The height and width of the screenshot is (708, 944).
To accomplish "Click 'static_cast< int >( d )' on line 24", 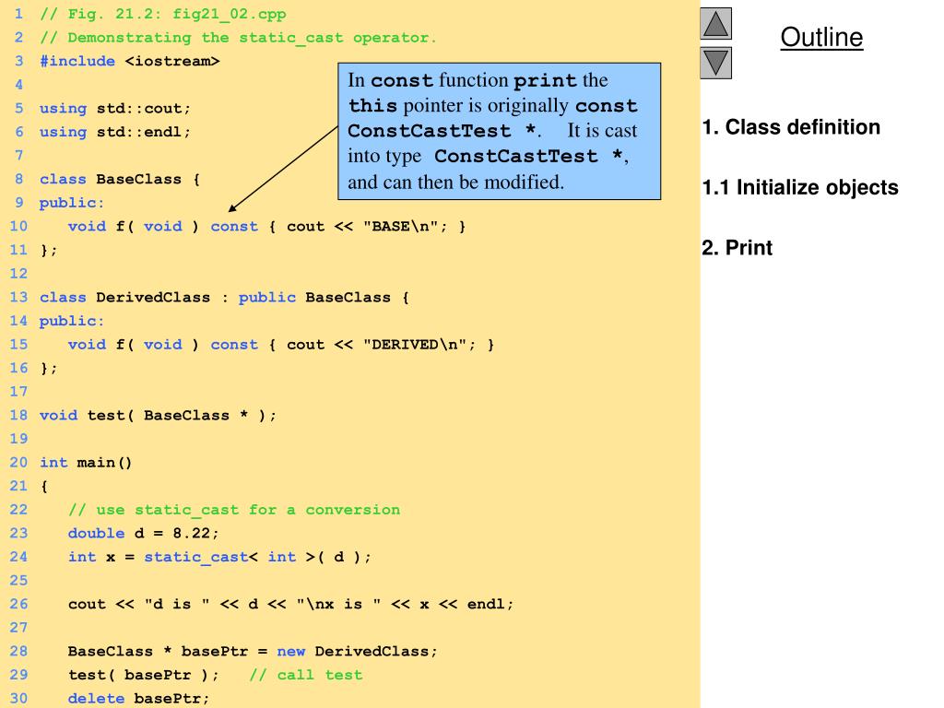I will [253, 557].
